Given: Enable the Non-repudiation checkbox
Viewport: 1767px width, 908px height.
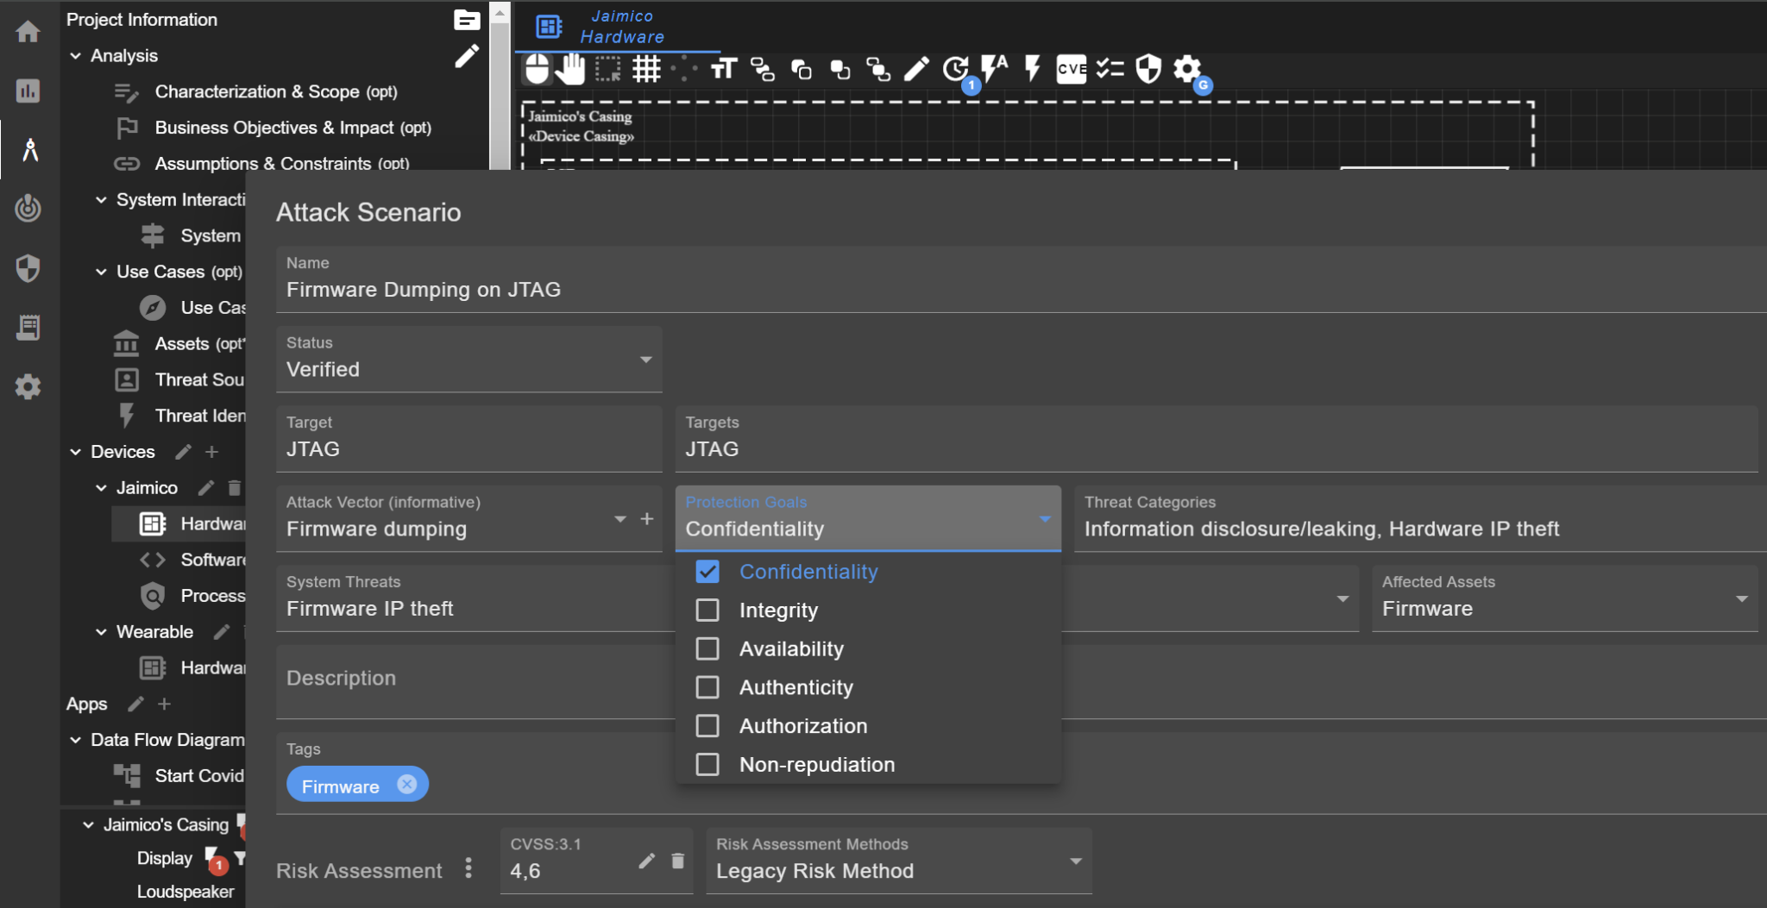Looking at the screenshot, I should coord(707,764).
